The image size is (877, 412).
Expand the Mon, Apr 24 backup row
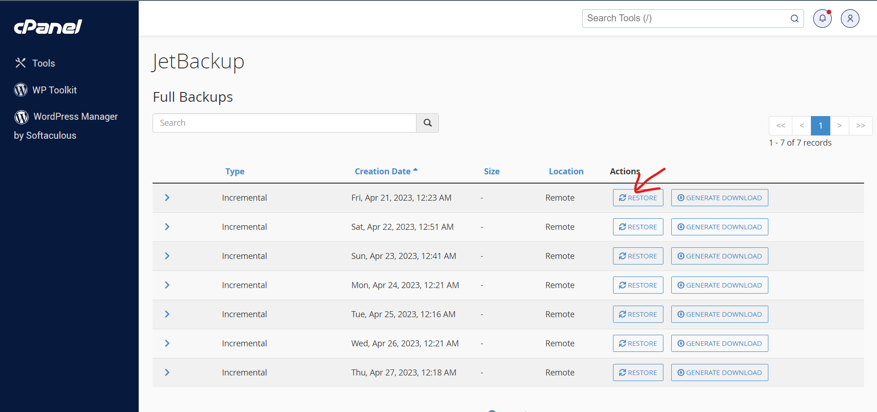[167, 285]
